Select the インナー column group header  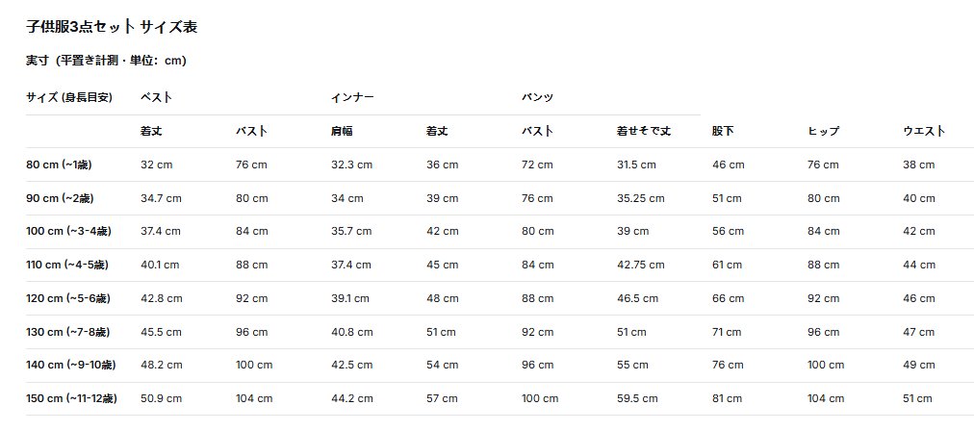(352, 97)
